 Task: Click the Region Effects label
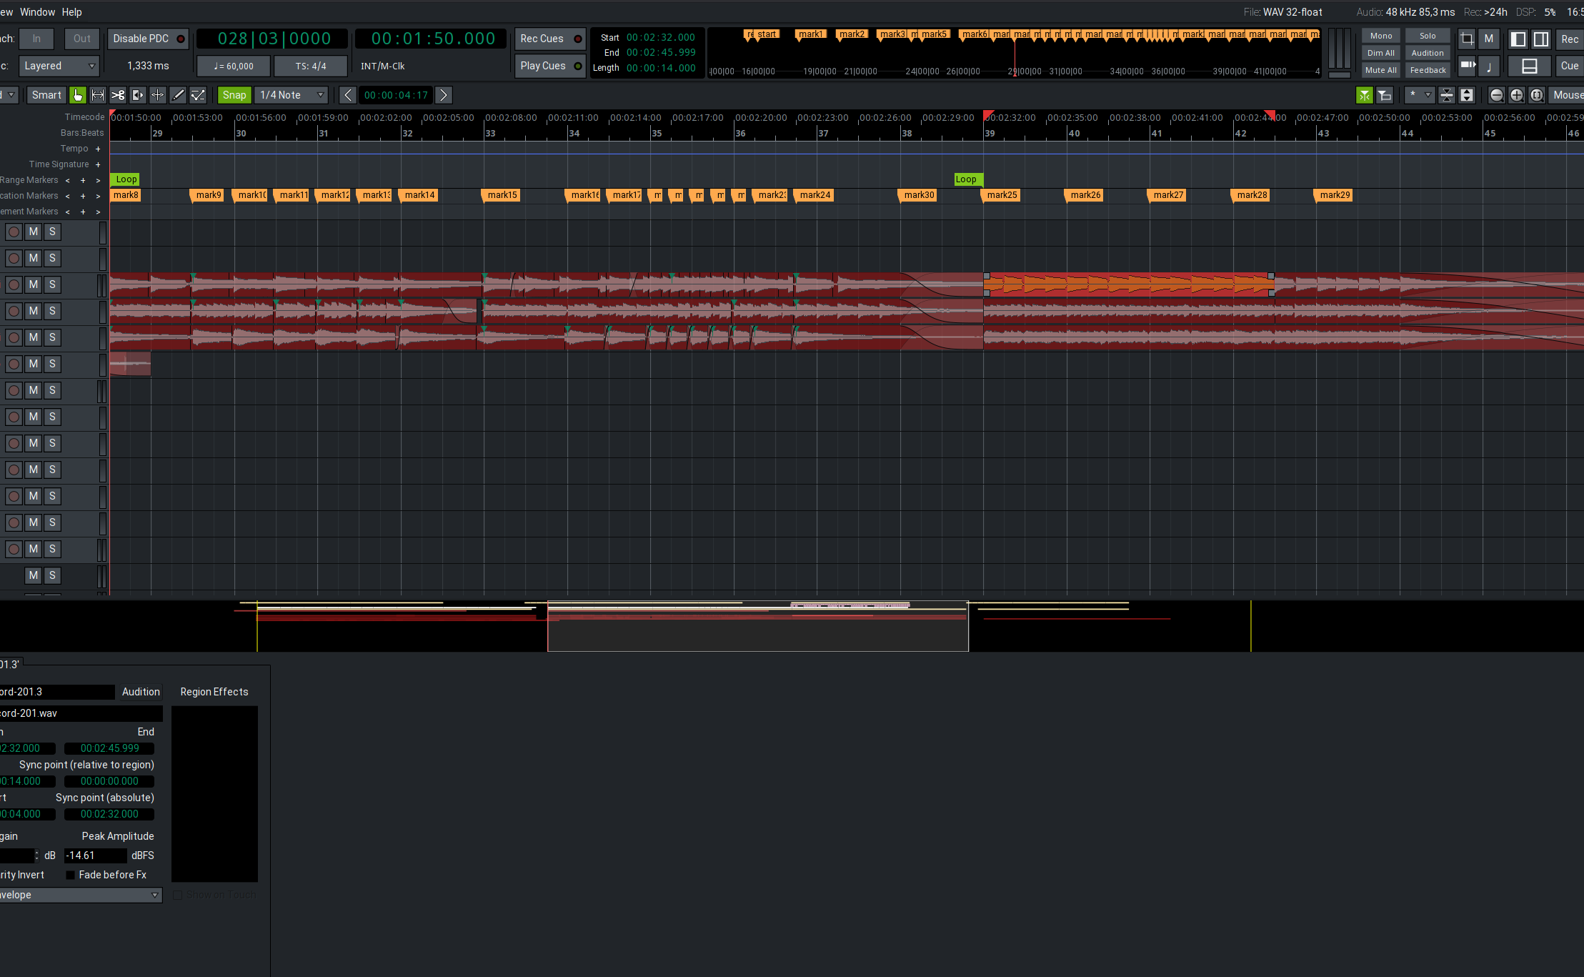[214, 692]
